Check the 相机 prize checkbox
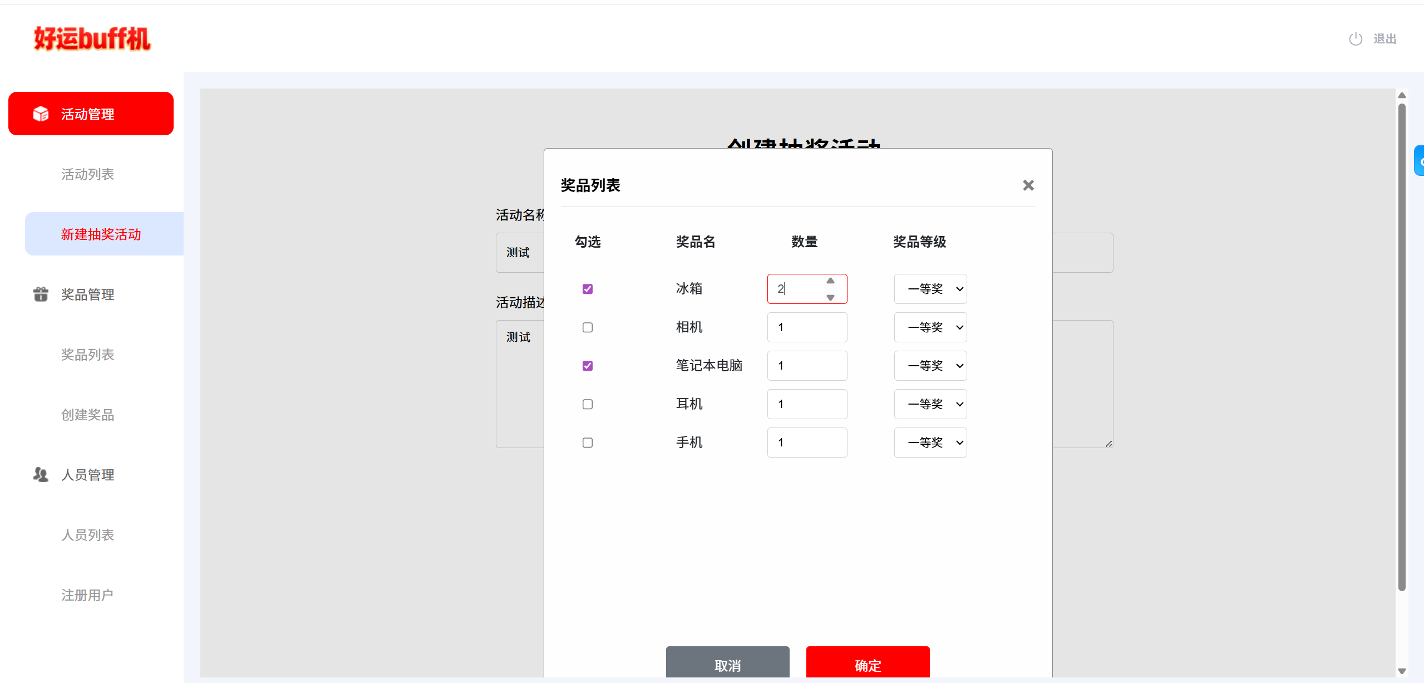The height and width of the screenshot is (683, 1424). pyautogui.click(x=588, y=327)
